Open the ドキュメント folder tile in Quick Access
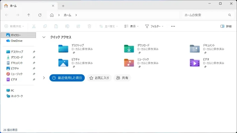The width and height of the screenshot is (237, 133). click(x=207, y=49)
